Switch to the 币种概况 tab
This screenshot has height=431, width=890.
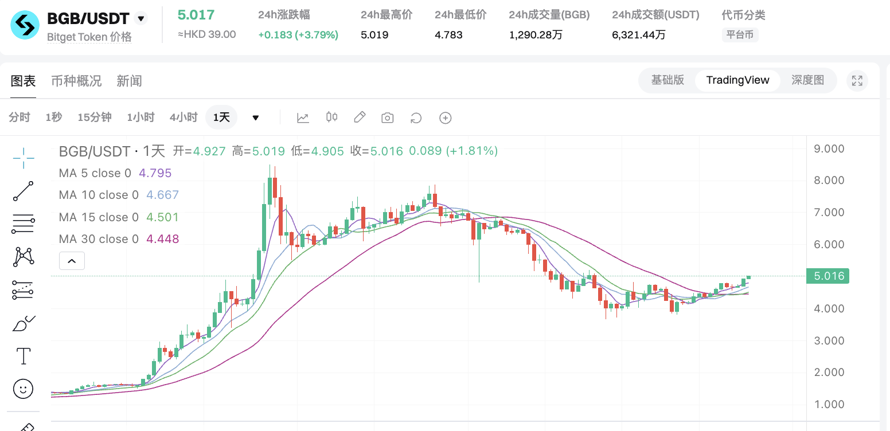click(x=76, y=81)
